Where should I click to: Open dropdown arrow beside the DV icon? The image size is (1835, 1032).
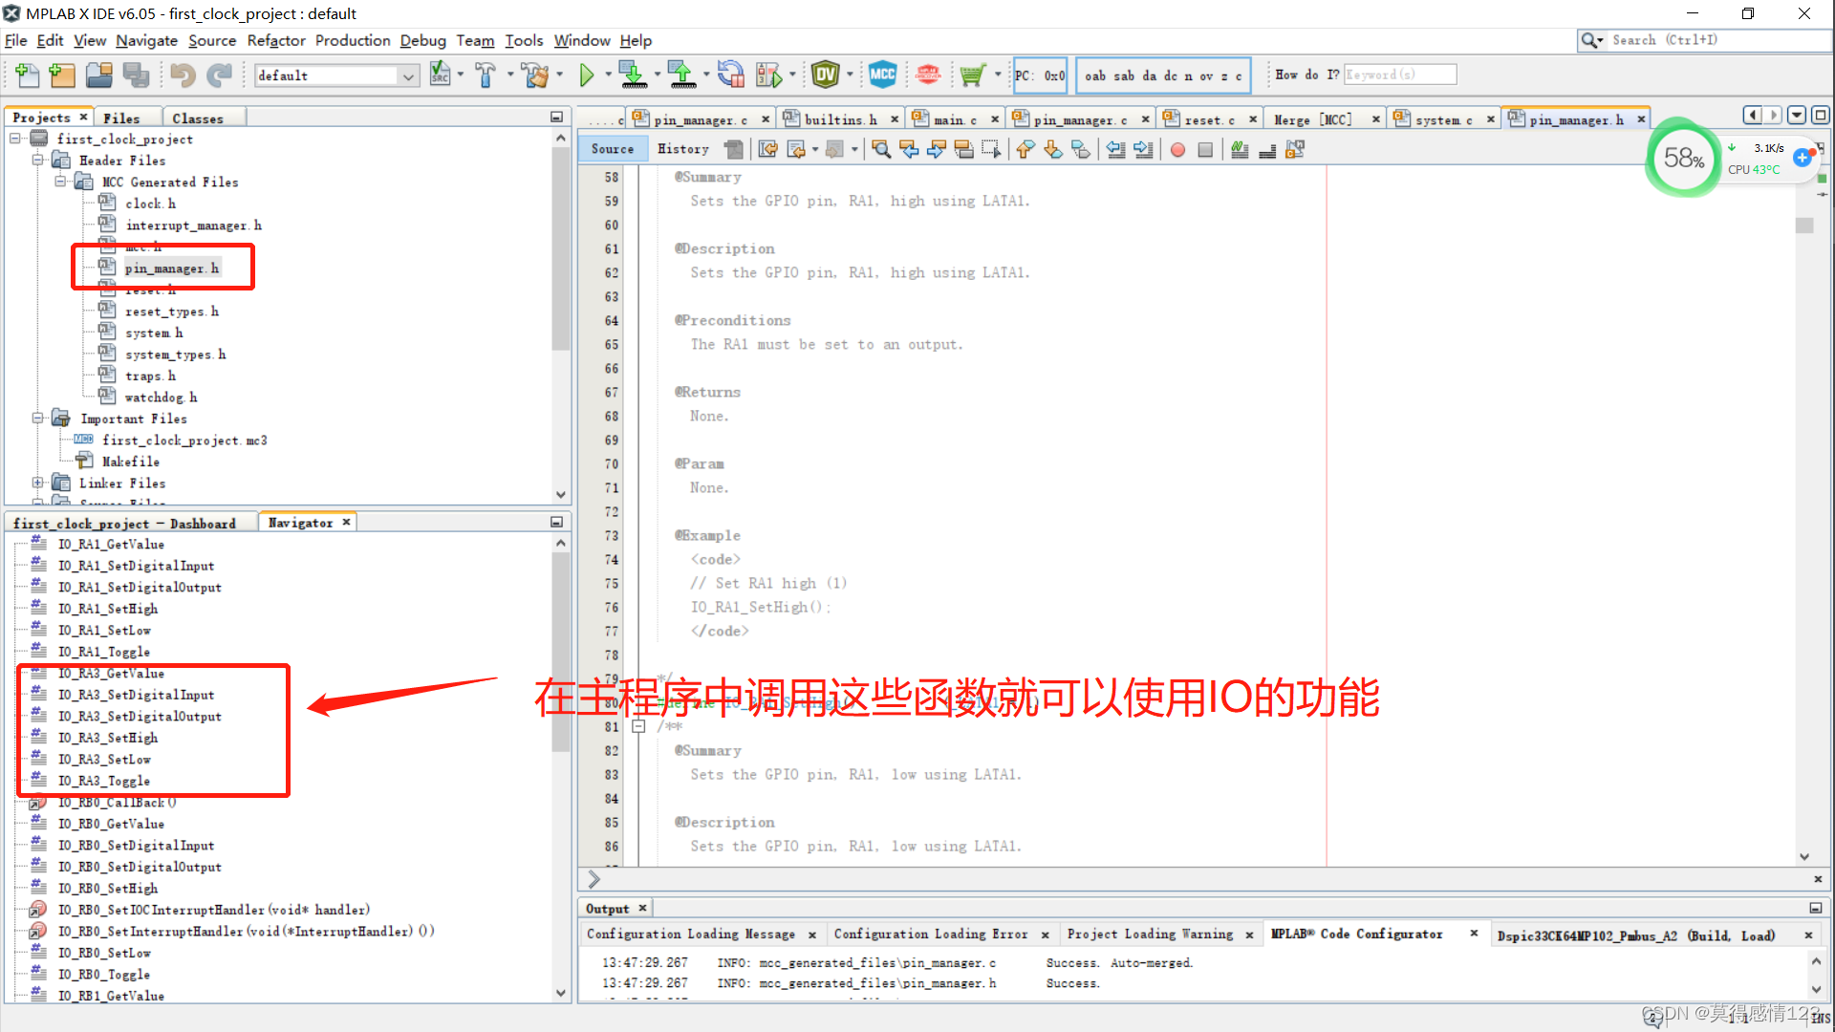(849, 75)
